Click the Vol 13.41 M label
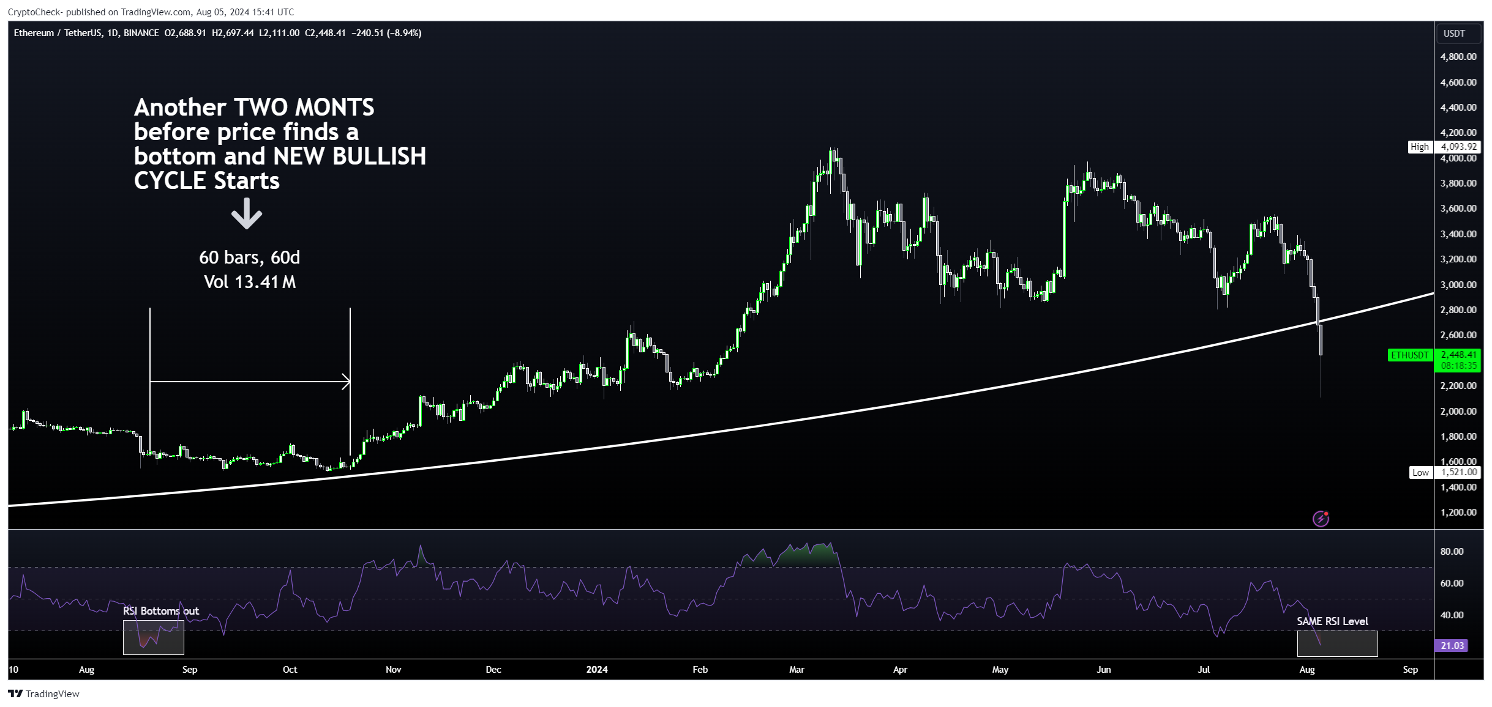 click(x=250, y=282)
